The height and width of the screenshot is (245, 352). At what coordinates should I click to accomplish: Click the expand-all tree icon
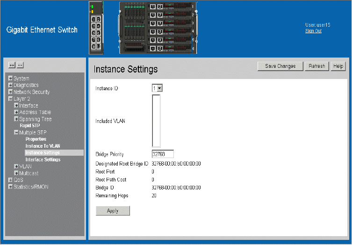12,65
